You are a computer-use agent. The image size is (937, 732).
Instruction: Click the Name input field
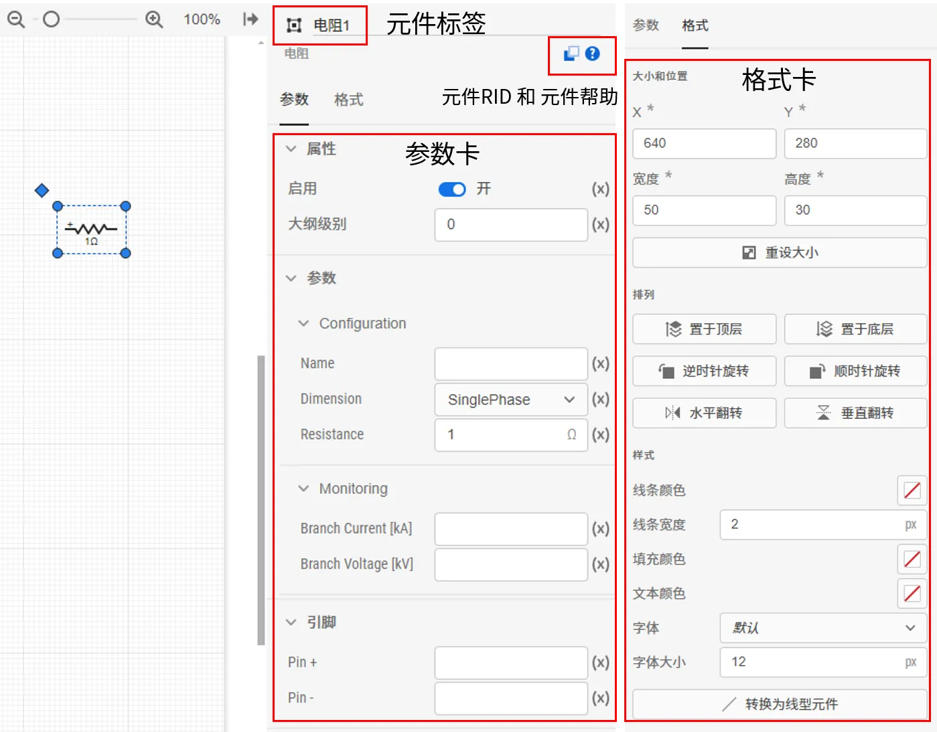click(511, 364)
